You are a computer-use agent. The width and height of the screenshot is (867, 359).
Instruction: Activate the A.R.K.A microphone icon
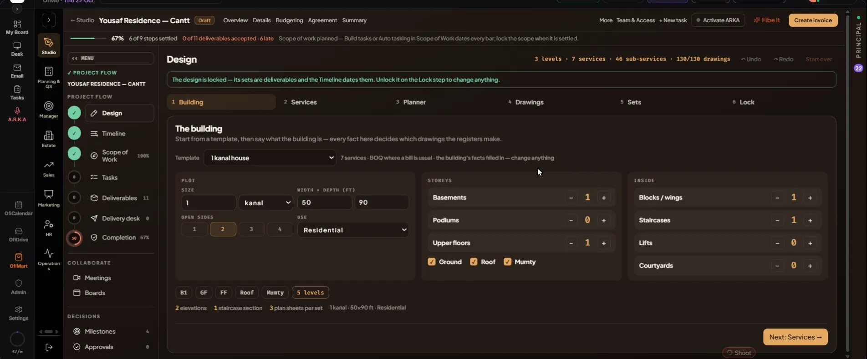(17, 115)
